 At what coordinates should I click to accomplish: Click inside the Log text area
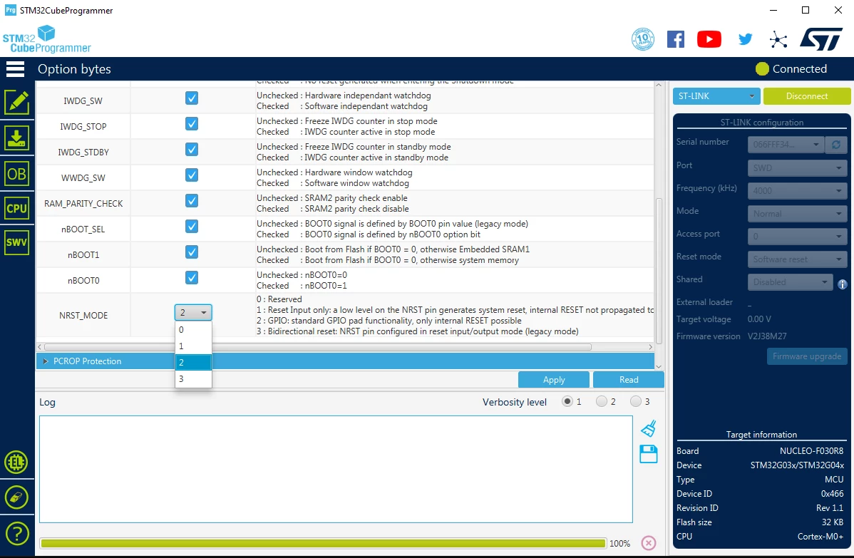336,469
